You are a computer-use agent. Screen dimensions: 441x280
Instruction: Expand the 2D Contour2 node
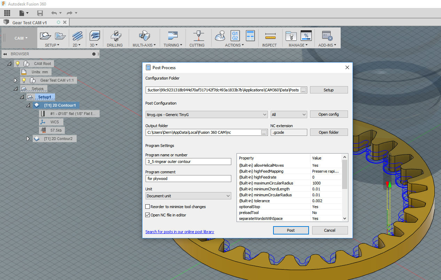(28, 139)
